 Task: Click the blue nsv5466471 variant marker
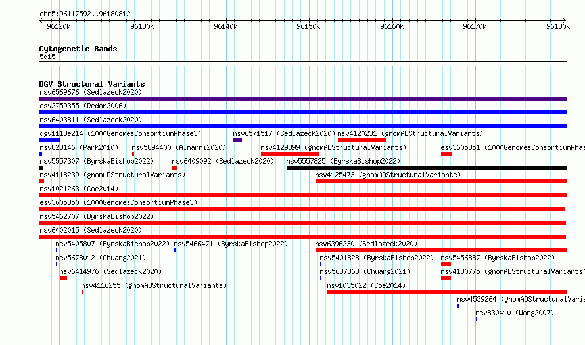click(x=175, y=250)
